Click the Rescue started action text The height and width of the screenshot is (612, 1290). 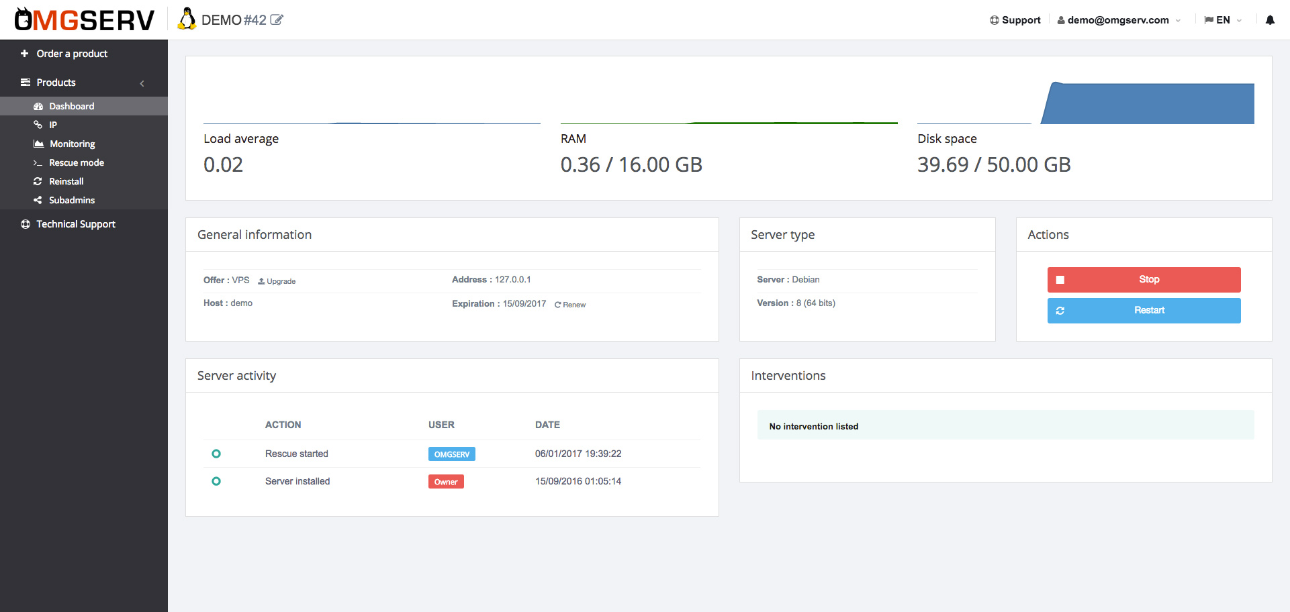click(x=297, y=454)
